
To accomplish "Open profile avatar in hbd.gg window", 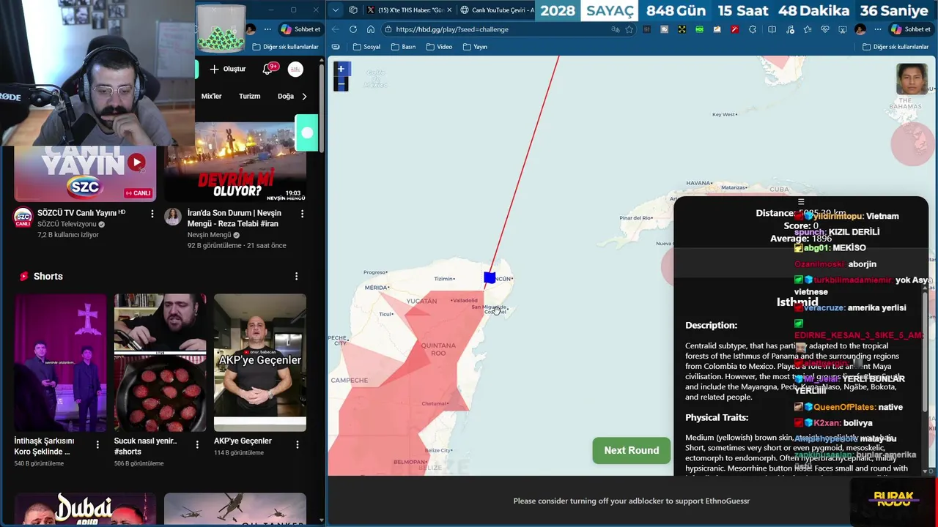I will point(860,29).
